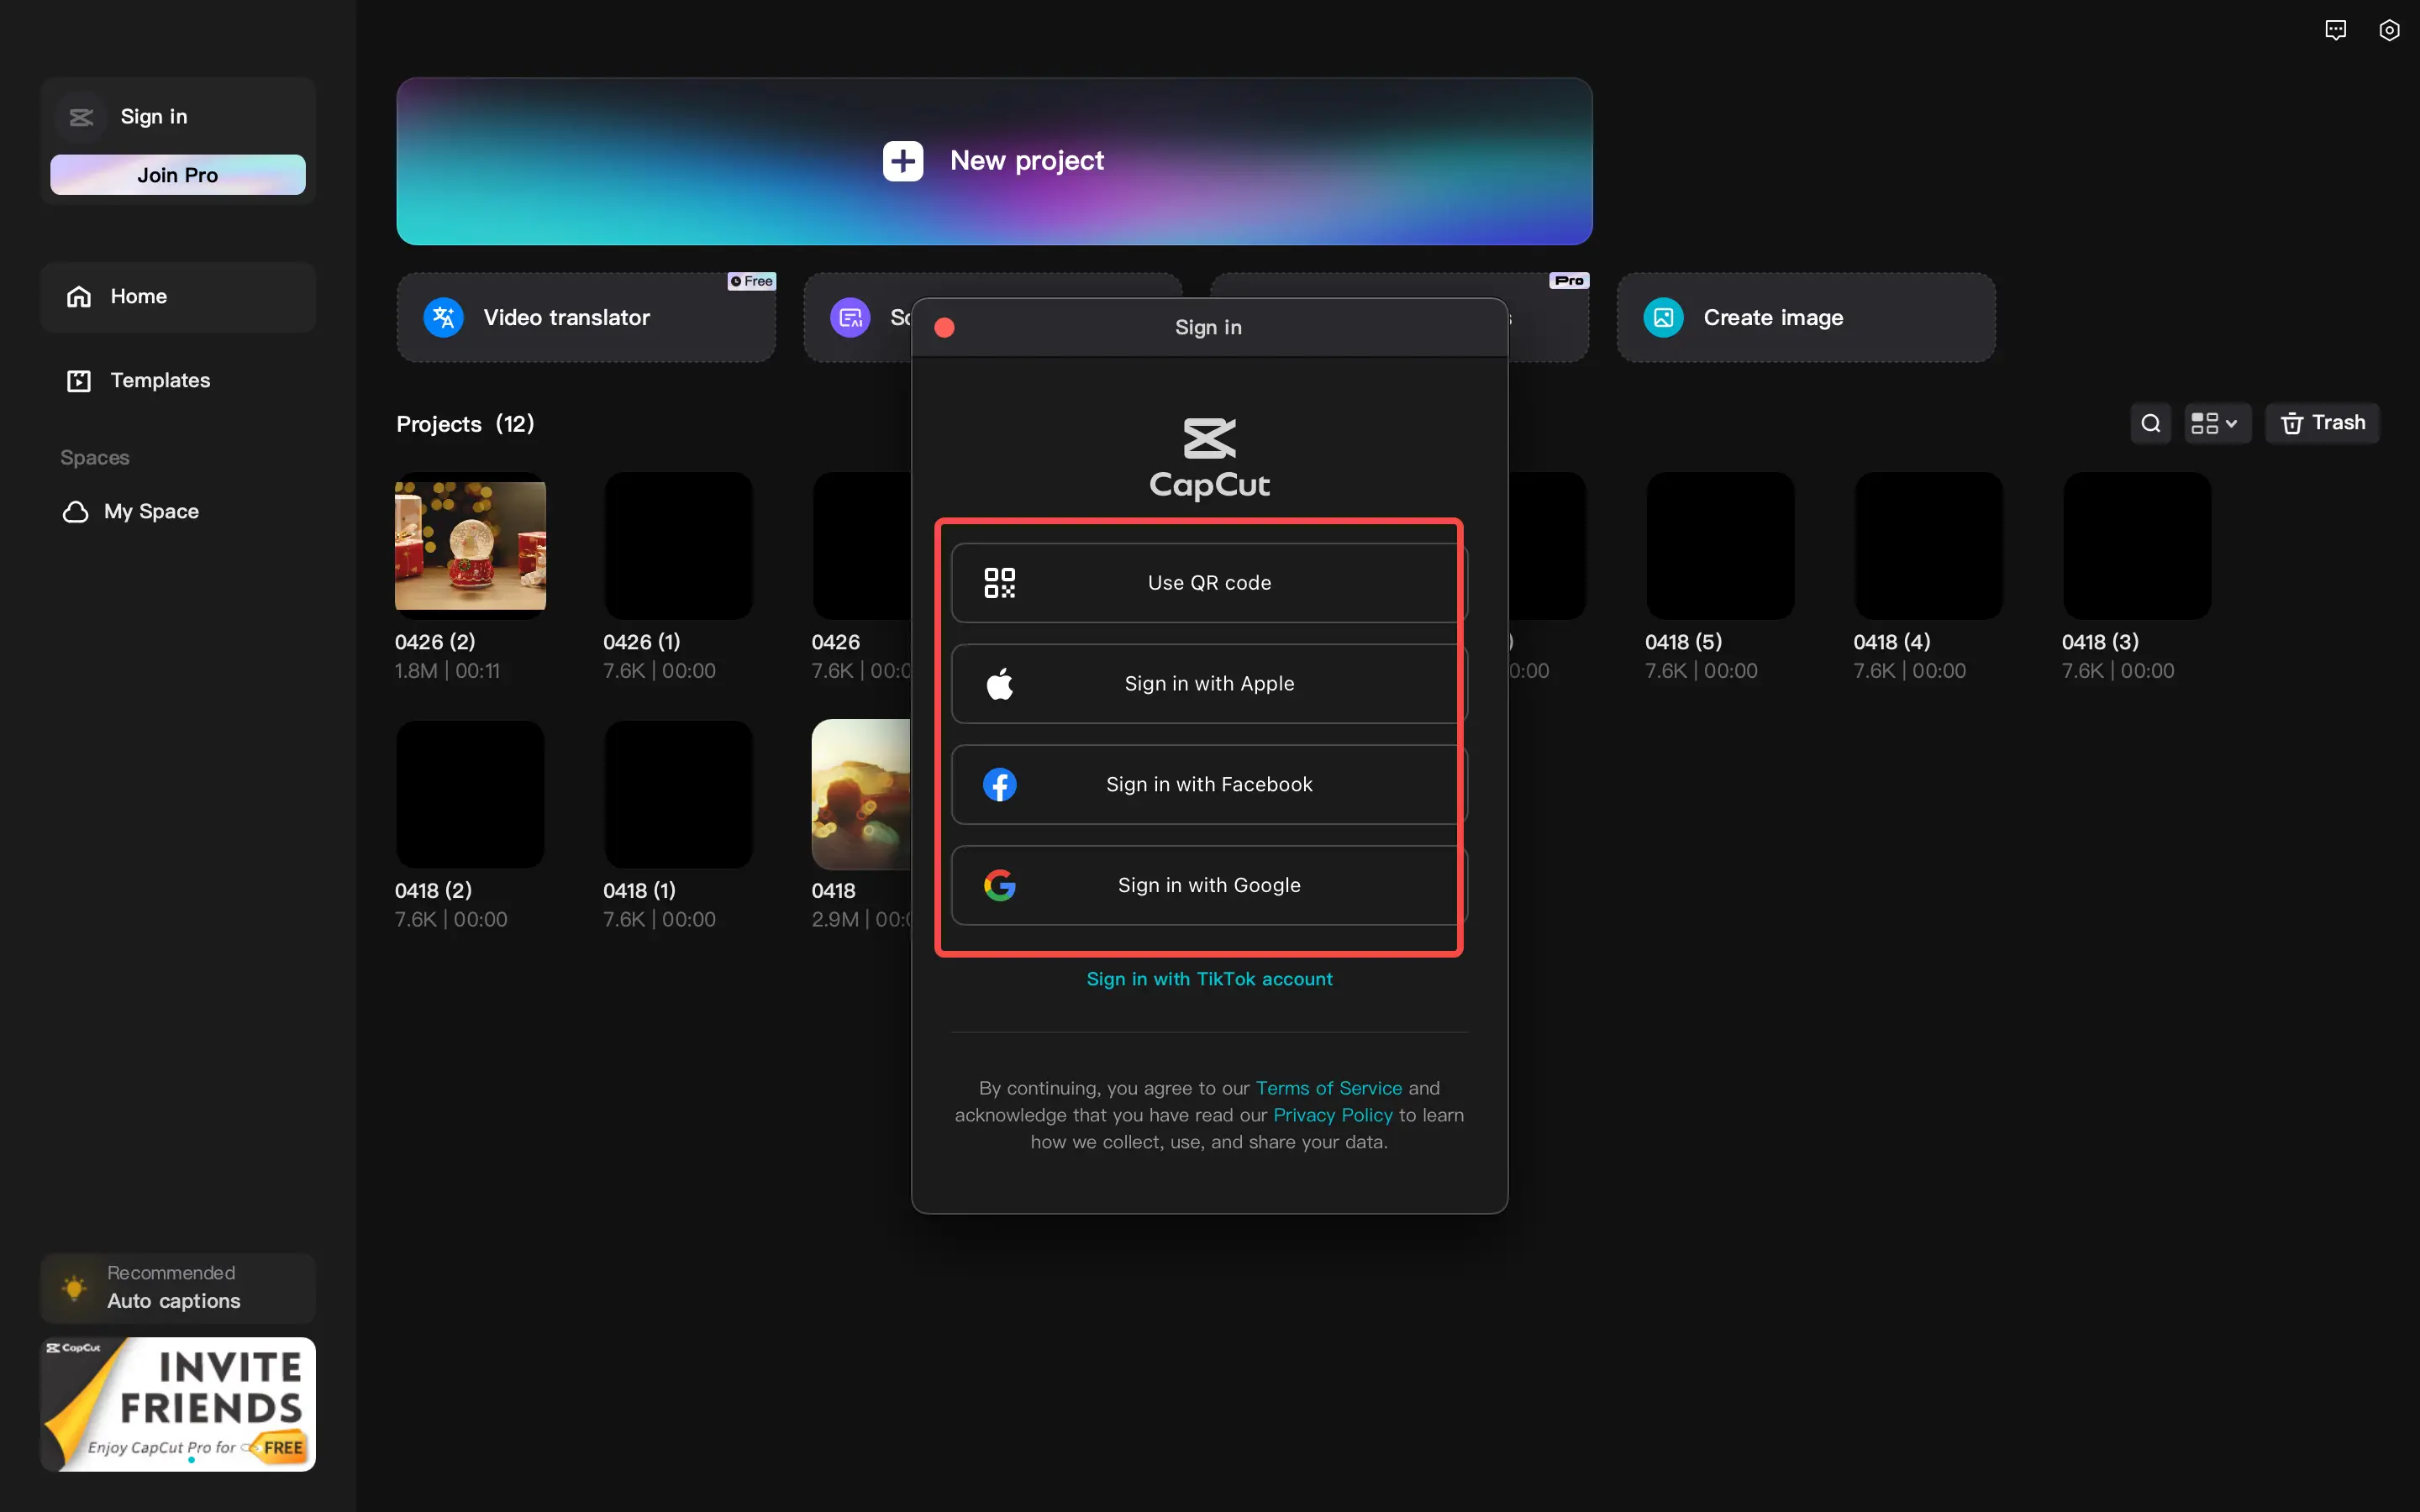
Task: Expand the Spaces section in sidebar
Action: (94, 458)
